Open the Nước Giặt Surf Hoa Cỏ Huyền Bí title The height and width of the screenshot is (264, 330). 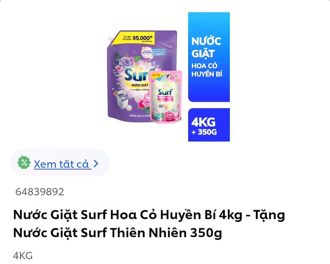(149, 224)
